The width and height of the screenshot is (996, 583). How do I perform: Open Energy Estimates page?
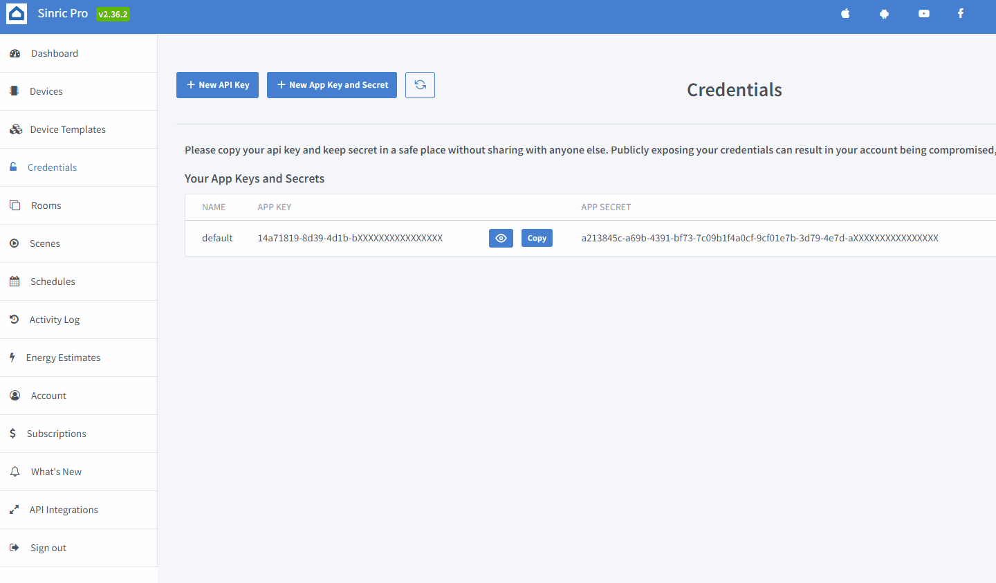tap(63, 358)
